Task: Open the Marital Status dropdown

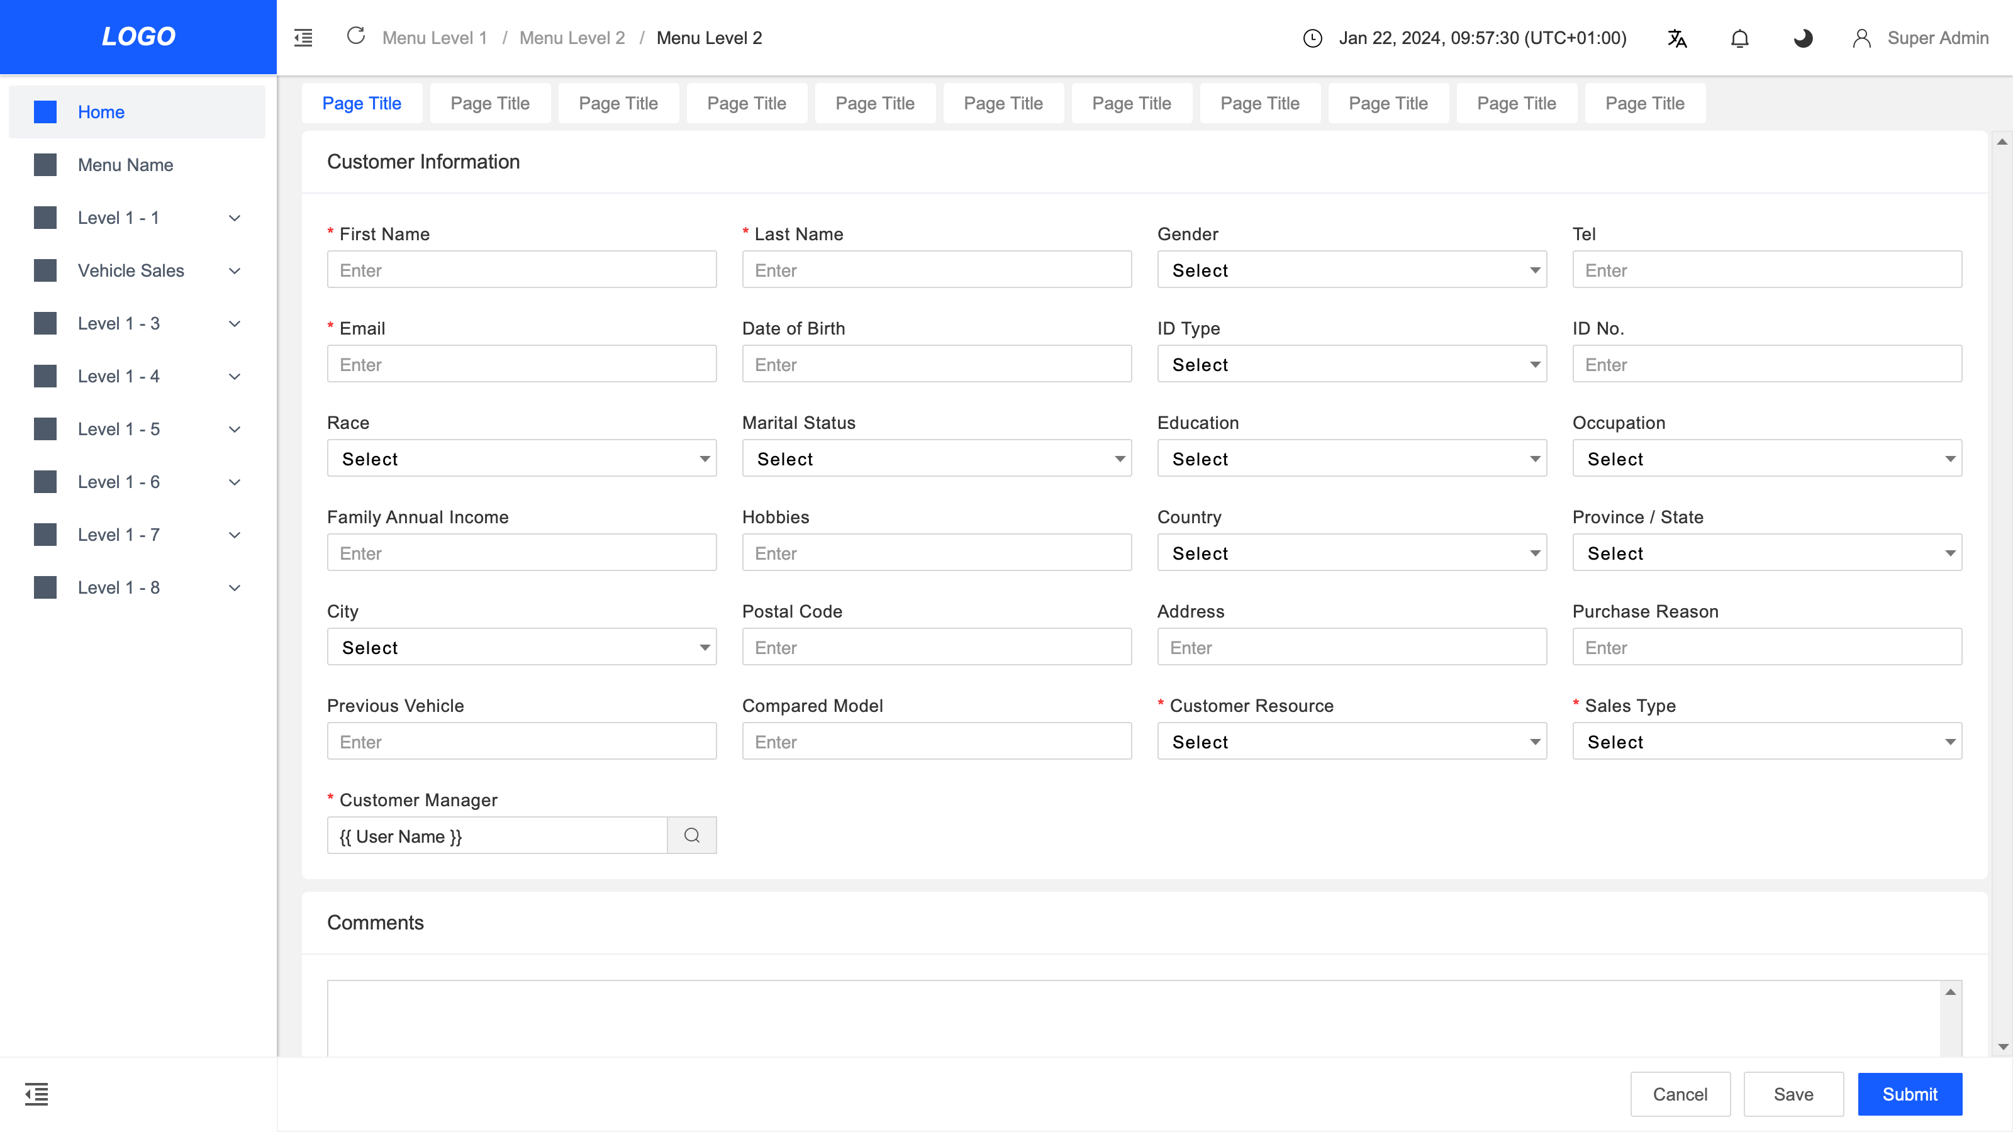Action: click(x=936, y=458)
